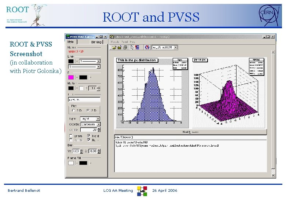Click the Title text input field
Viewport: 286px width, 198px height.
84,100
